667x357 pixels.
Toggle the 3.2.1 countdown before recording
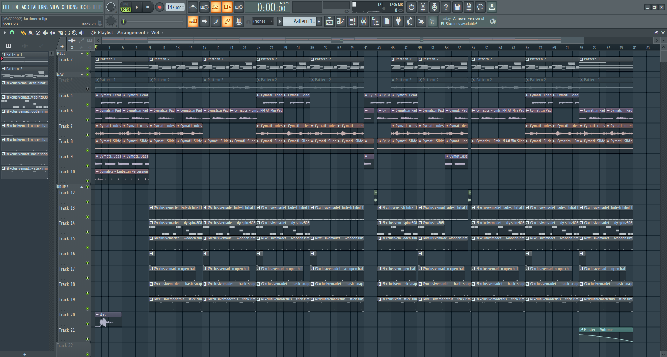215,7
